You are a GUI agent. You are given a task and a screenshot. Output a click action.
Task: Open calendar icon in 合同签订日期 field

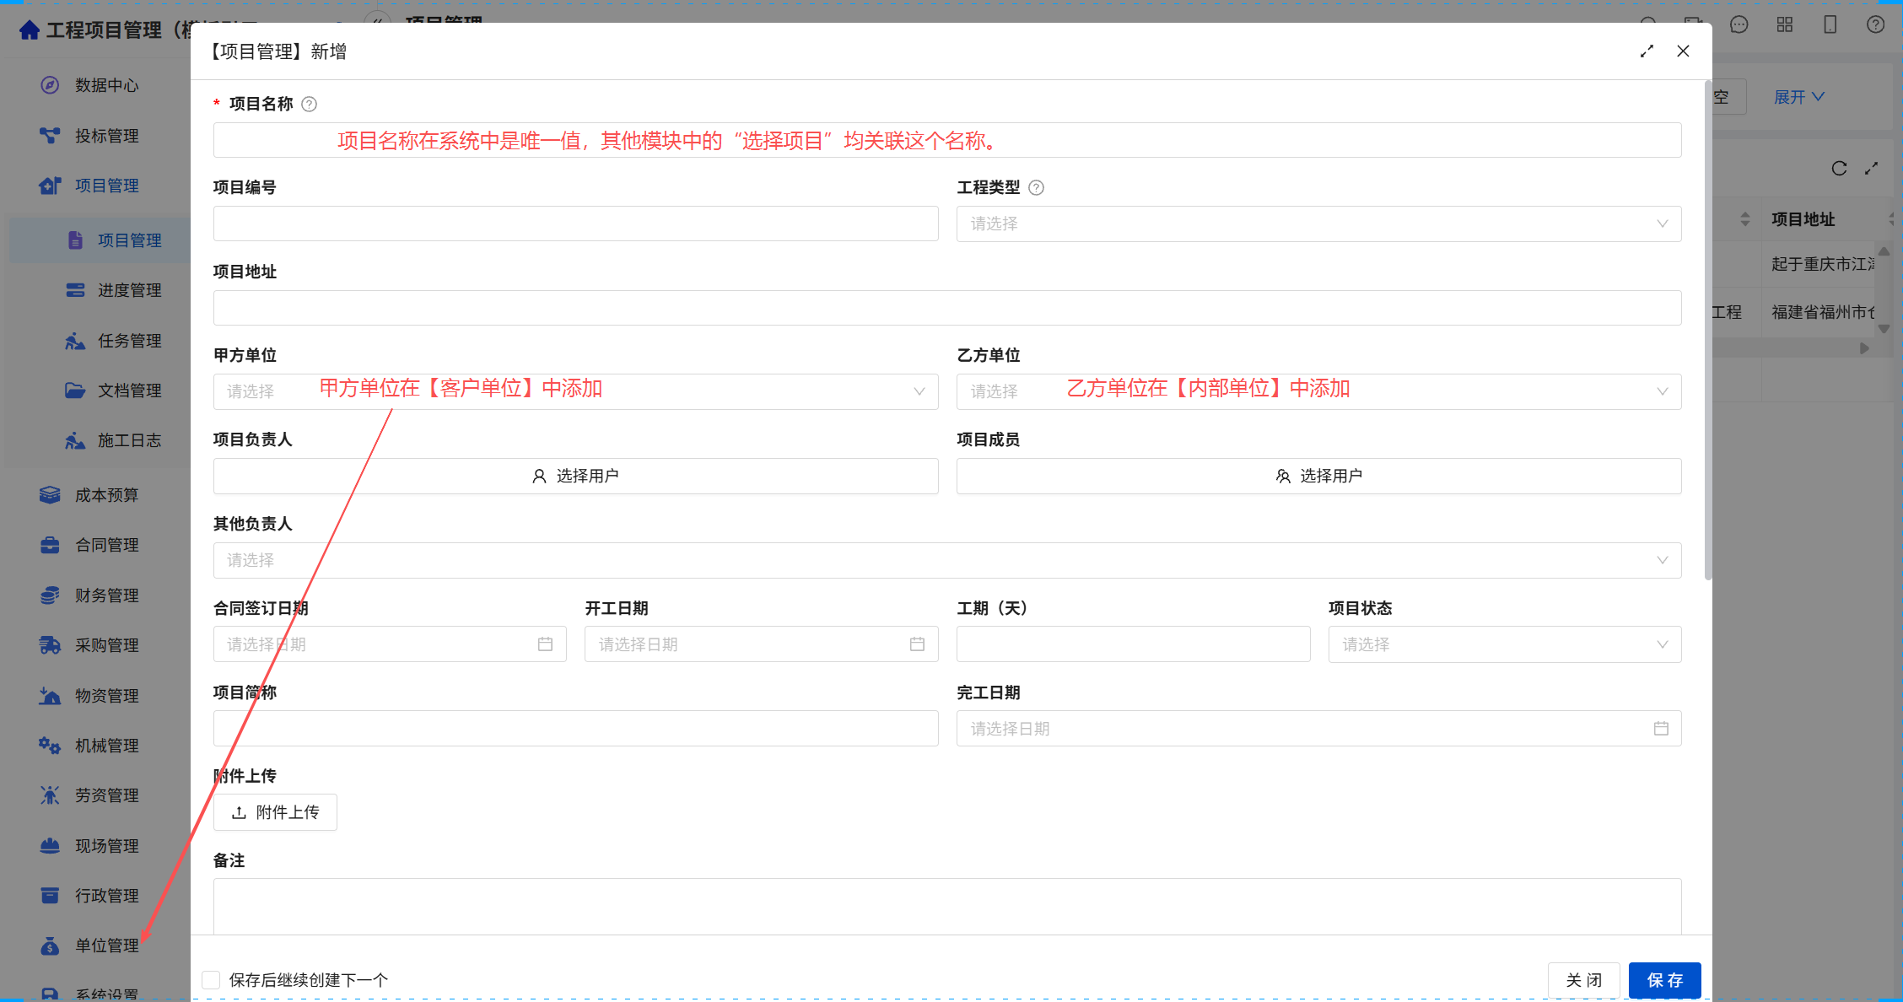click(546, 644)
